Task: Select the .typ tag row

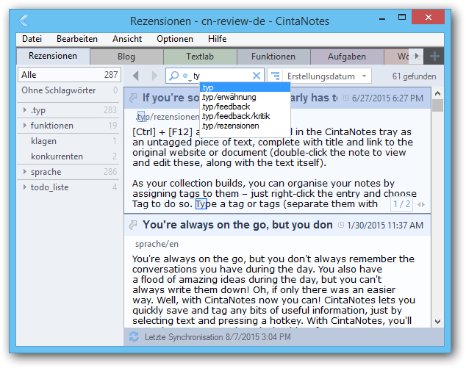Action: (x=70, y=110)
